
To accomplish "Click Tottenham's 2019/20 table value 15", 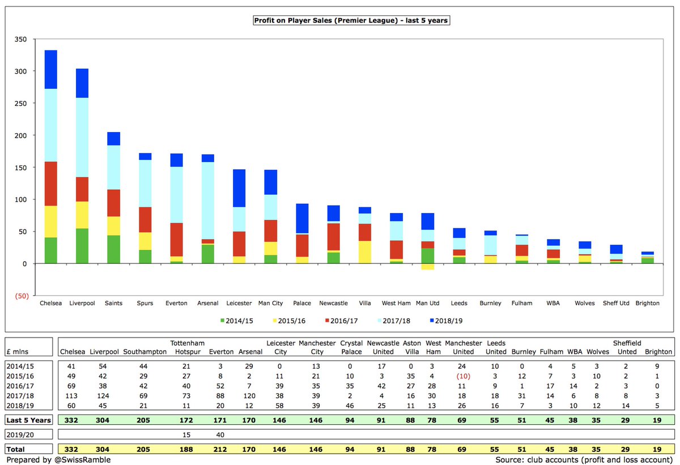I will [x=186, y=434].
